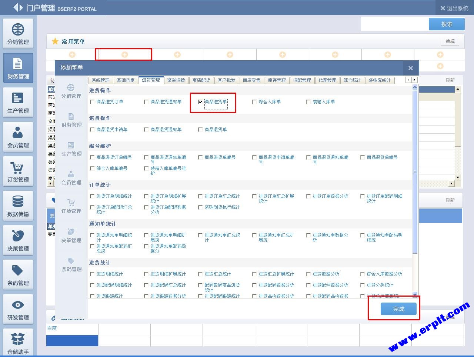Open 条码管理 in the left sidebar
This screenshot has height=357, width=474.
coord(18,275)
